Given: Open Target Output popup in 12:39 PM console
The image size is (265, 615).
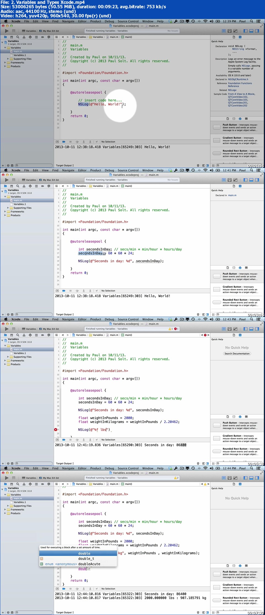Looking at the screenshot, I should [x=65, y=166].
